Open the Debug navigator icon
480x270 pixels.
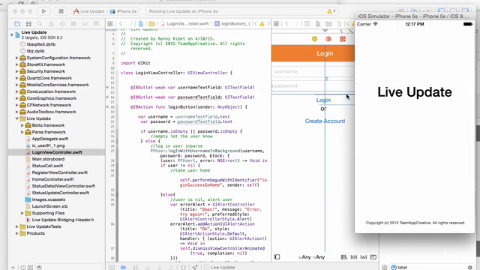click(73, 23)
